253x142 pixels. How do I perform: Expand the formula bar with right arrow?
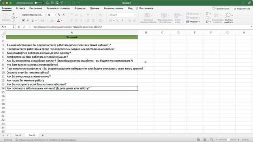251,27
